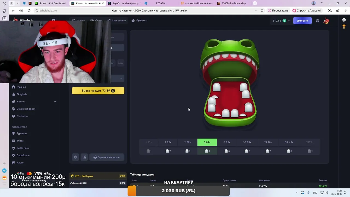Open the trophy icon at right edge

(344, 27)
